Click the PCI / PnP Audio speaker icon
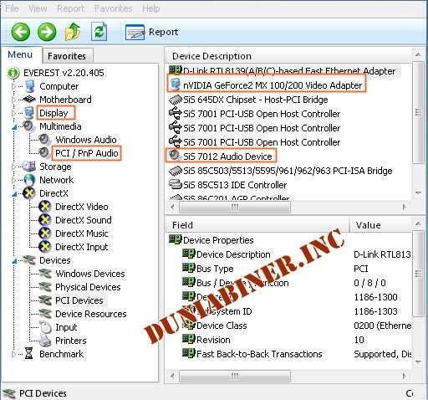The image size is (428, 400). pos(45,153)
